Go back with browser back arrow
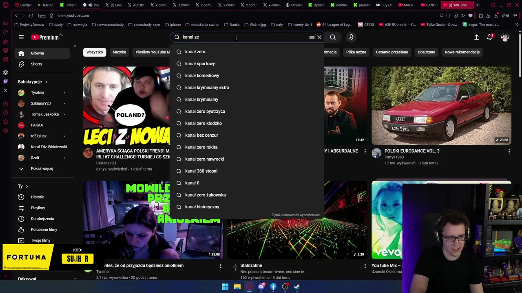522x293 pixels. [x=16, y=15]
